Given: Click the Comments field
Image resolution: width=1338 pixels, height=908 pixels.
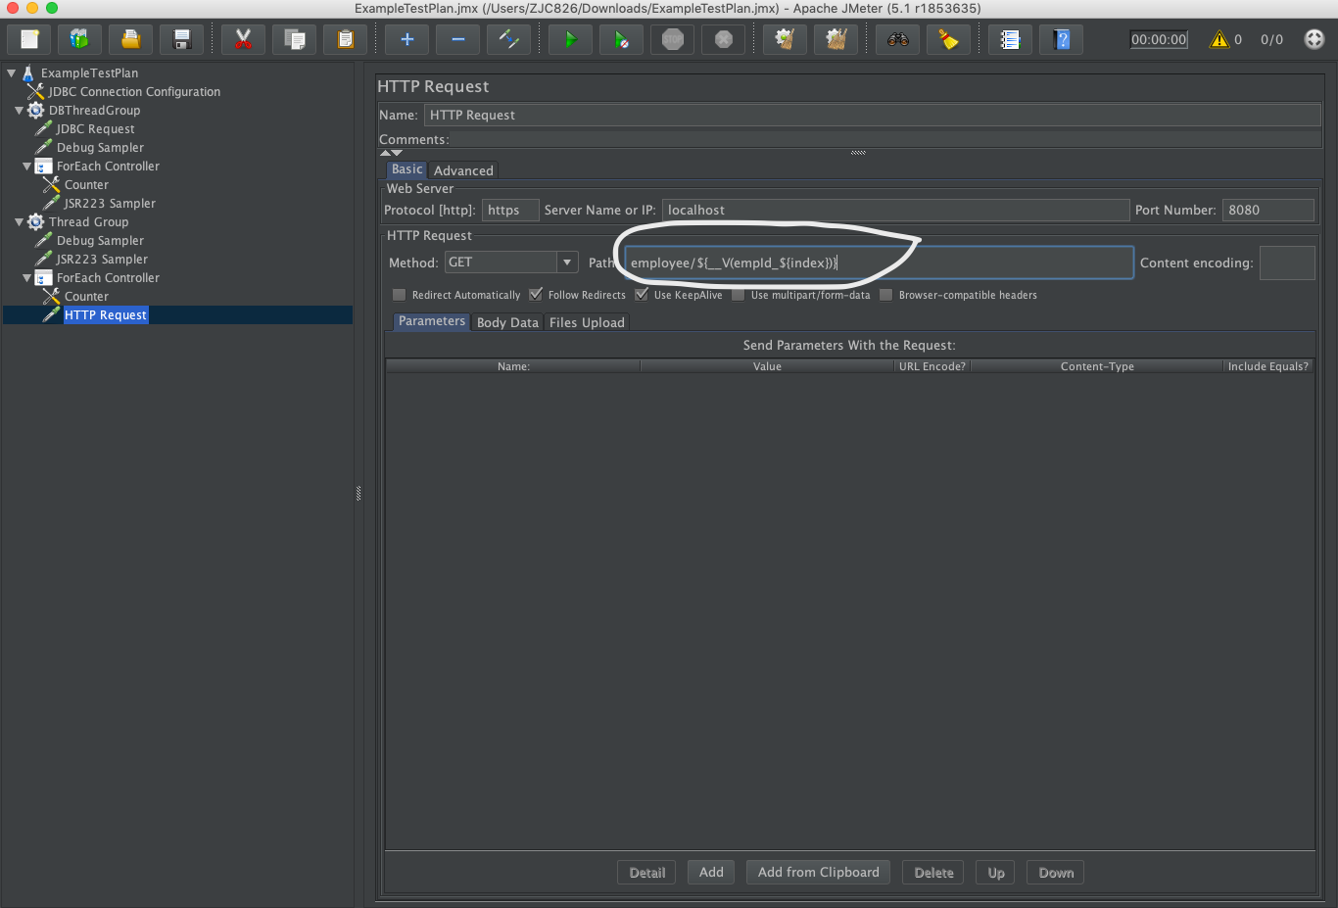Looking at the screenshot, I should [885, 139].
